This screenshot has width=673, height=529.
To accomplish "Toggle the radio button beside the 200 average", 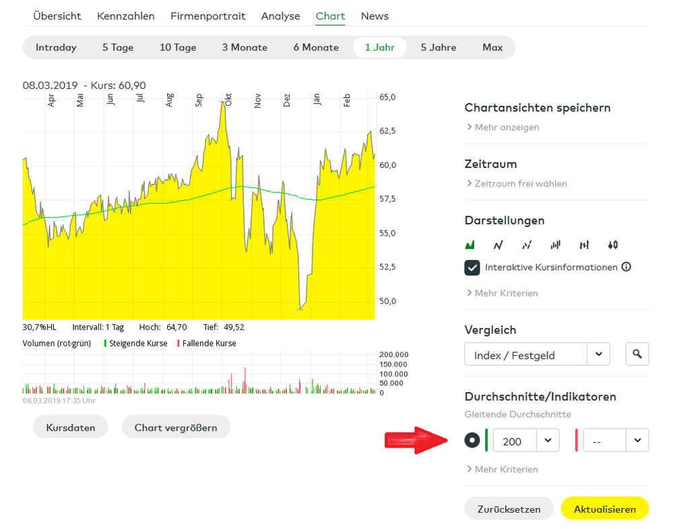I will click(x=473, y=440).
